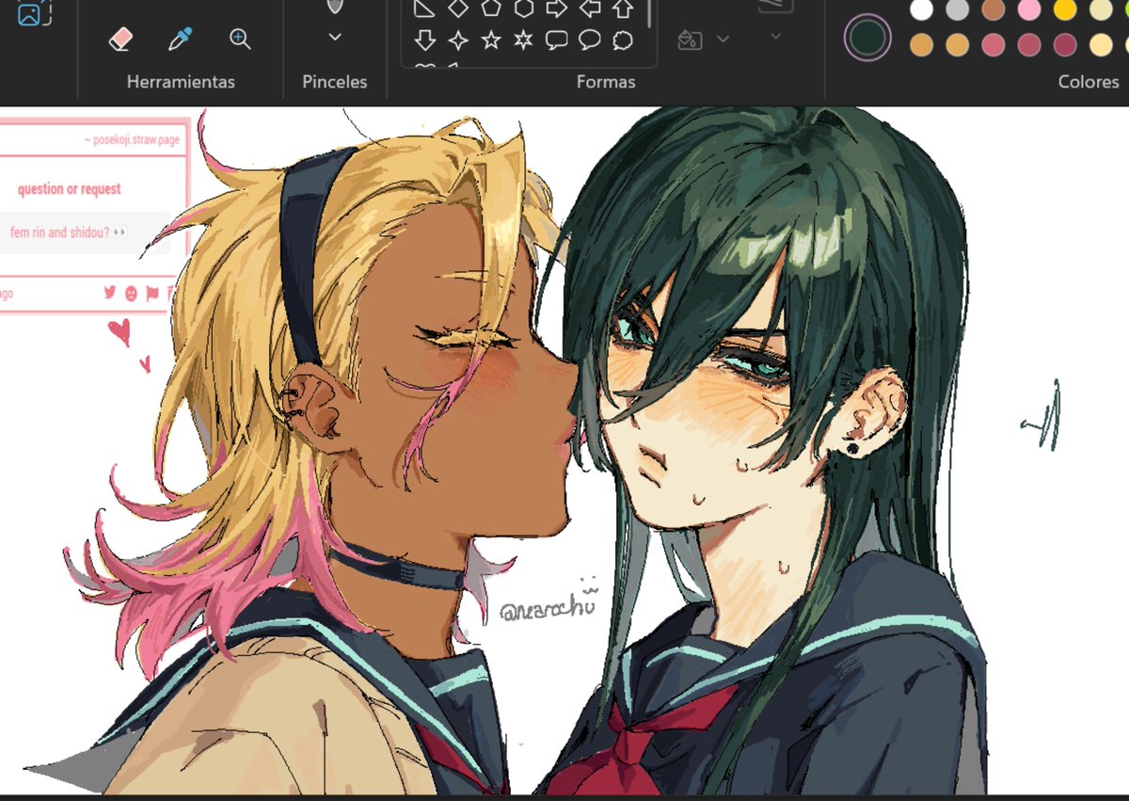
Task: Pick the bright yellow color swatch
Action: pos(1065,9)
